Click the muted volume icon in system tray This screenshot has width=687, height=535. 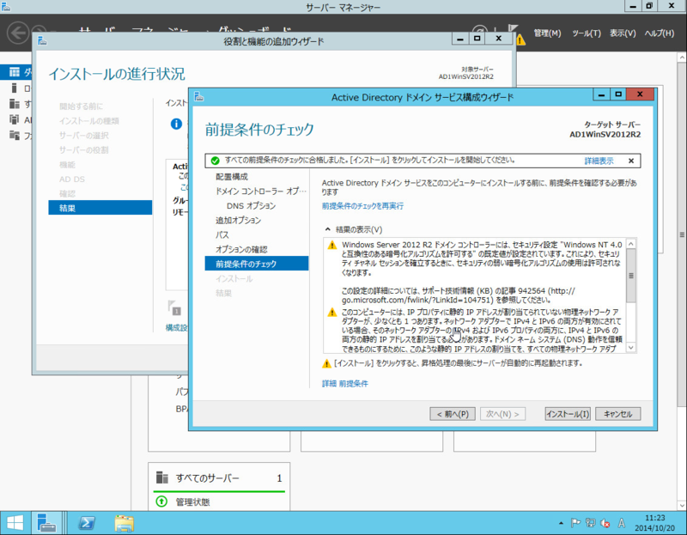pyautogui.click(x=605, y=522)
